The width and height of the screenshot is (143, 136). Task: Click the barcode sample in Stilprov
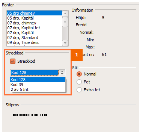pos(30,115)
